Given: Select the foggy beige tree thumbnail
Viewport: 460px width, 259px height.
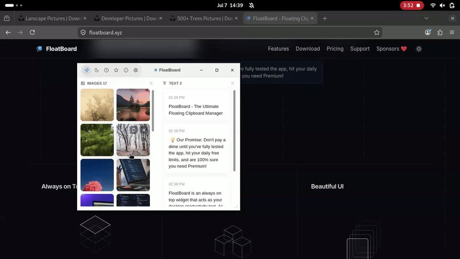Looking at the screenshot, I should [x=97, y=105].
